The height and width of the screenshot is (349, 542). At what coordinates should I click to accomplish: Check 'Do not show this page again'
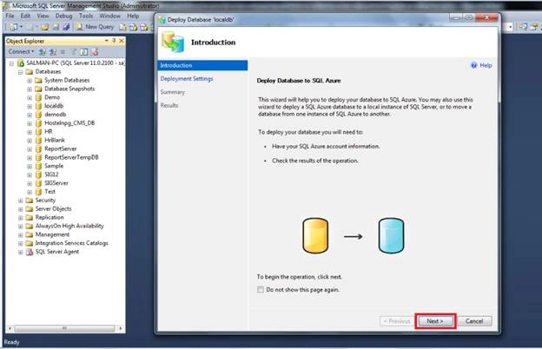coord(261,290)
